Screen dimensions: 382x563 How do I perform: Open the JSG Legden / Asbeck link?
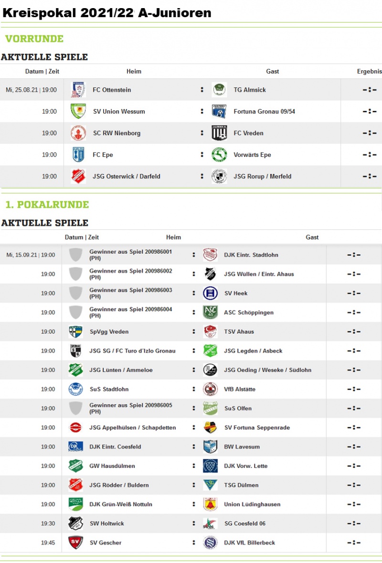point(253,351)
